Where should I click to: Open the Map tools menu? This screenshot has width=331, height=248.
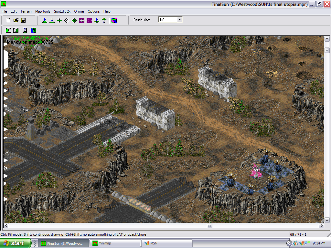click(43, 11)
